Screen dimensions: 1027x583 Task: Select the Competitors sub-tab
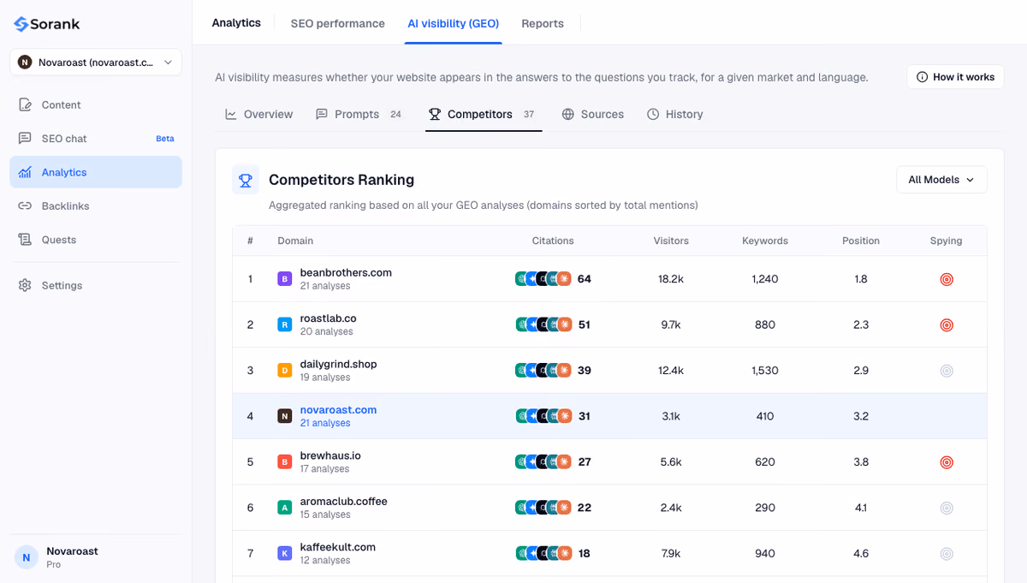[x=483, y=114]
